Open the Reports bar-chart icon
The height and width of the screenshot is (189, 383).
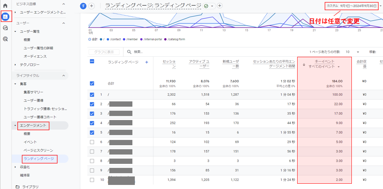(x=5, y=17)
